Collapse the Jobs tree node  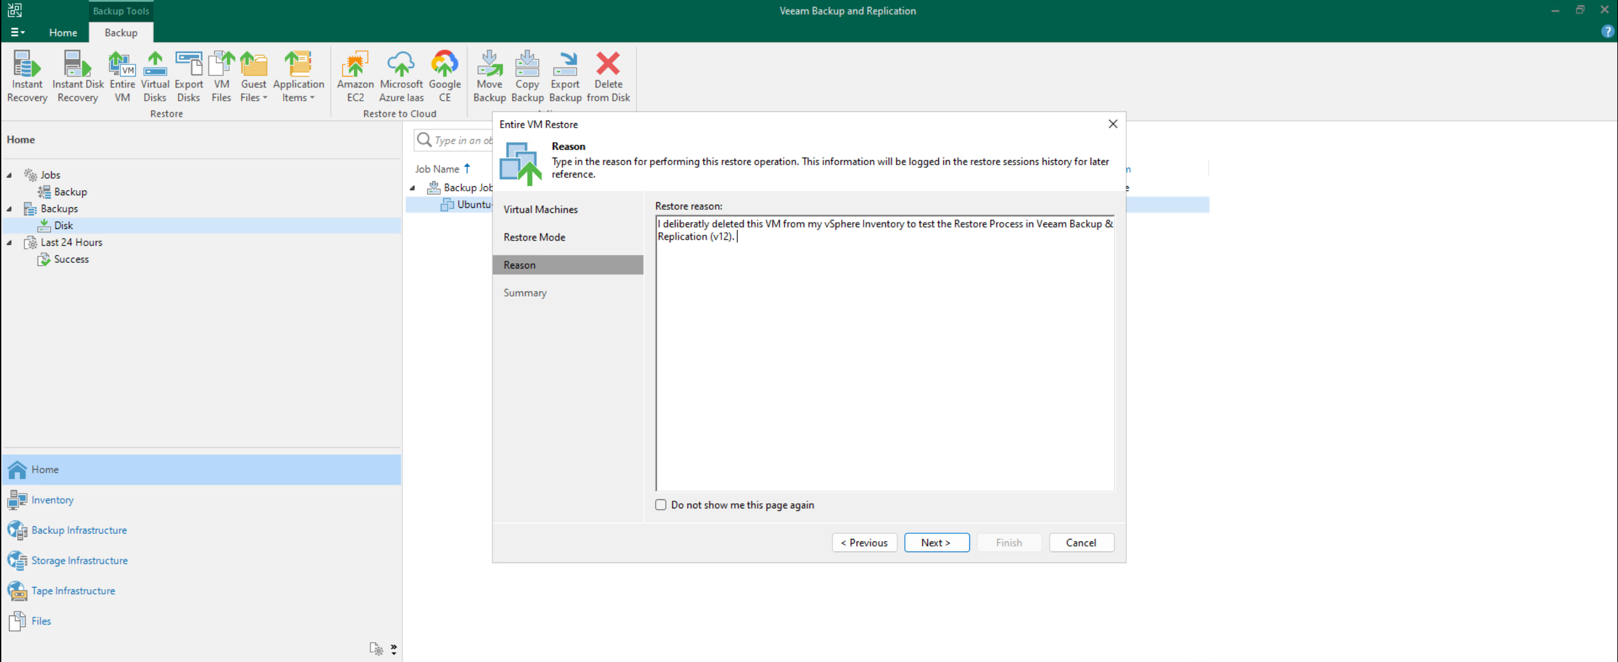click(10, 175)
